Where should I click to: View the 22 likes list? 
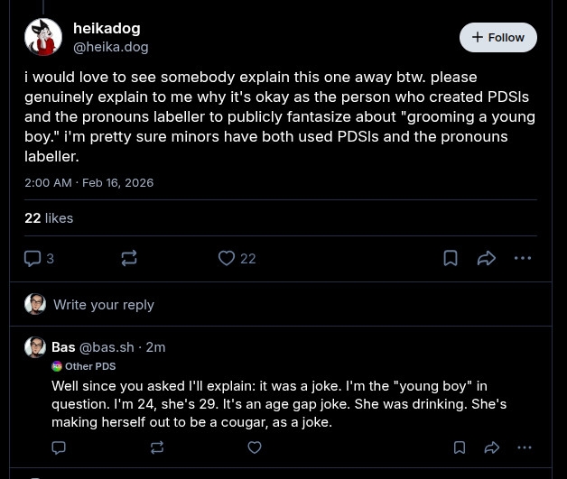tap(49, 218)
